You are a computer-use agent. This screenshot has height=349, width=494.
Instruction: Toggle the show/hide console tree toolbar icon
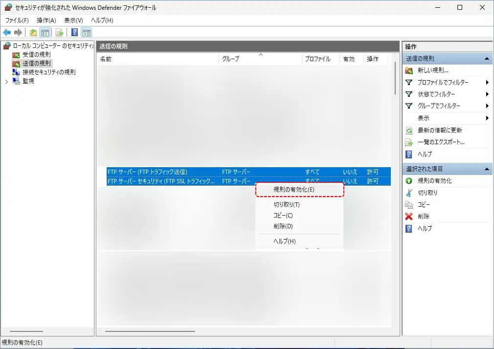tap(45, 33)
